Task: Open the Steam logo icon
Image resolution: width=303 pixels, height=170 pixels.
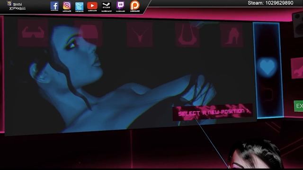Action: coord(106,6)
